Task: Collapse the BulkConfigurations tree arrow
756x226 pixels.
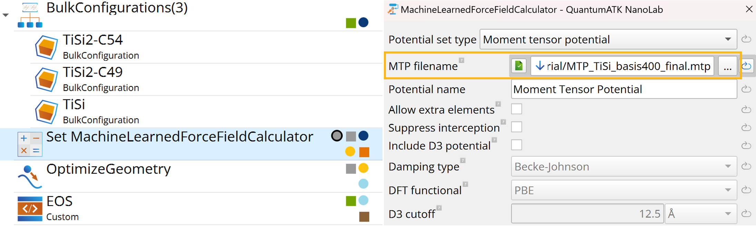Action: pos(6,15)
